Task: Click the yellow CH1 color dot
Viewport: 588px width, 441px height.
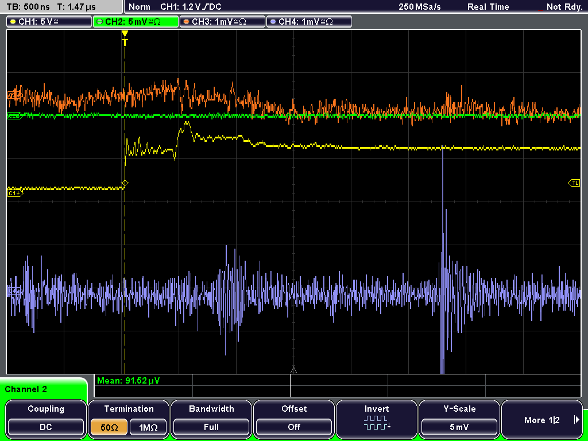Action: click(13, 22)
